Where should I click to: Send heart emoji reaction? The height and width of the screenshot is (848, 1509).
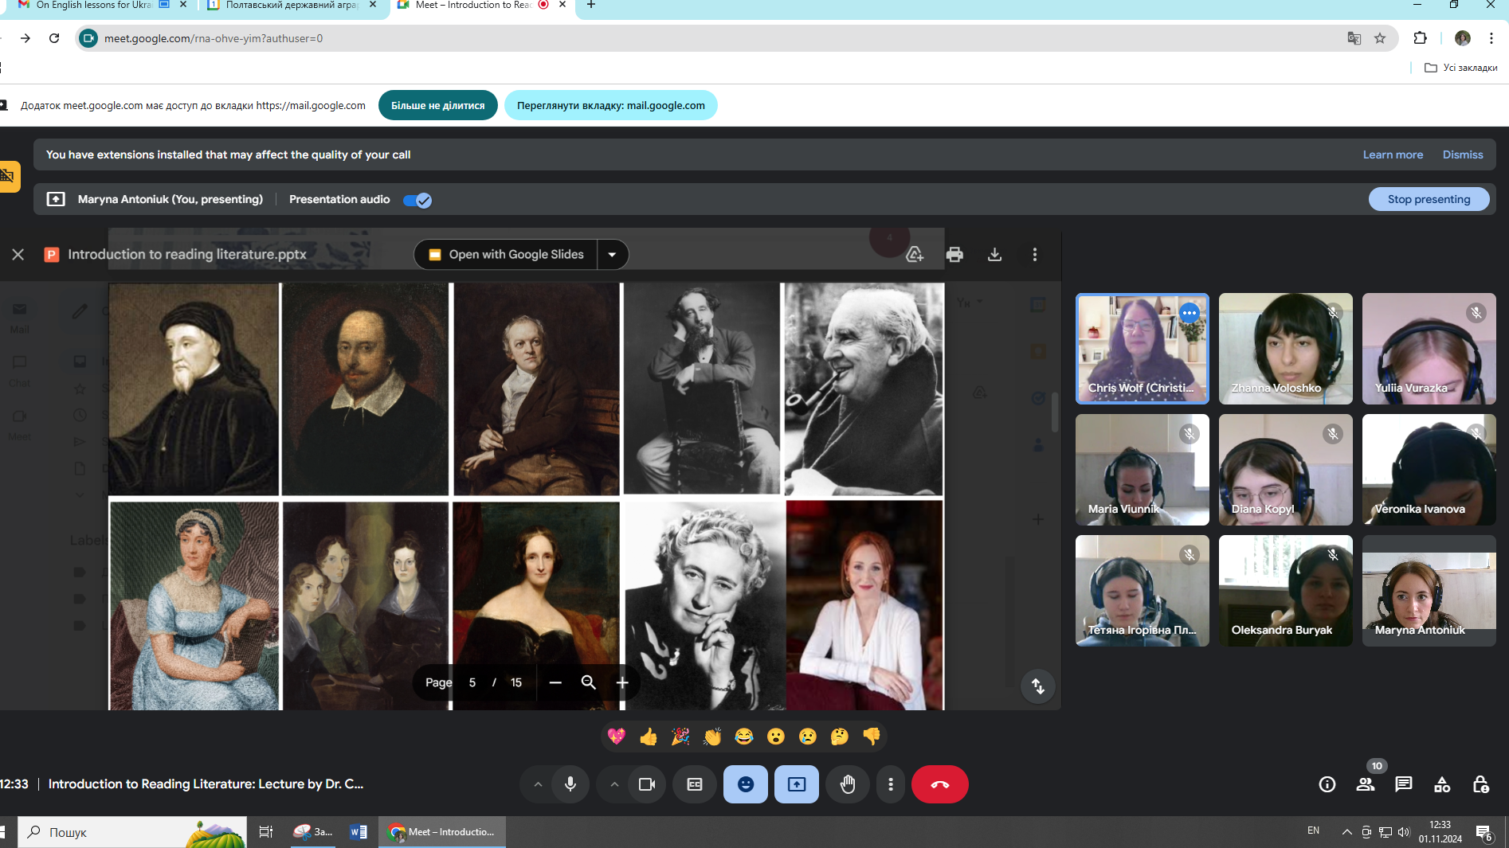point(616,737)
